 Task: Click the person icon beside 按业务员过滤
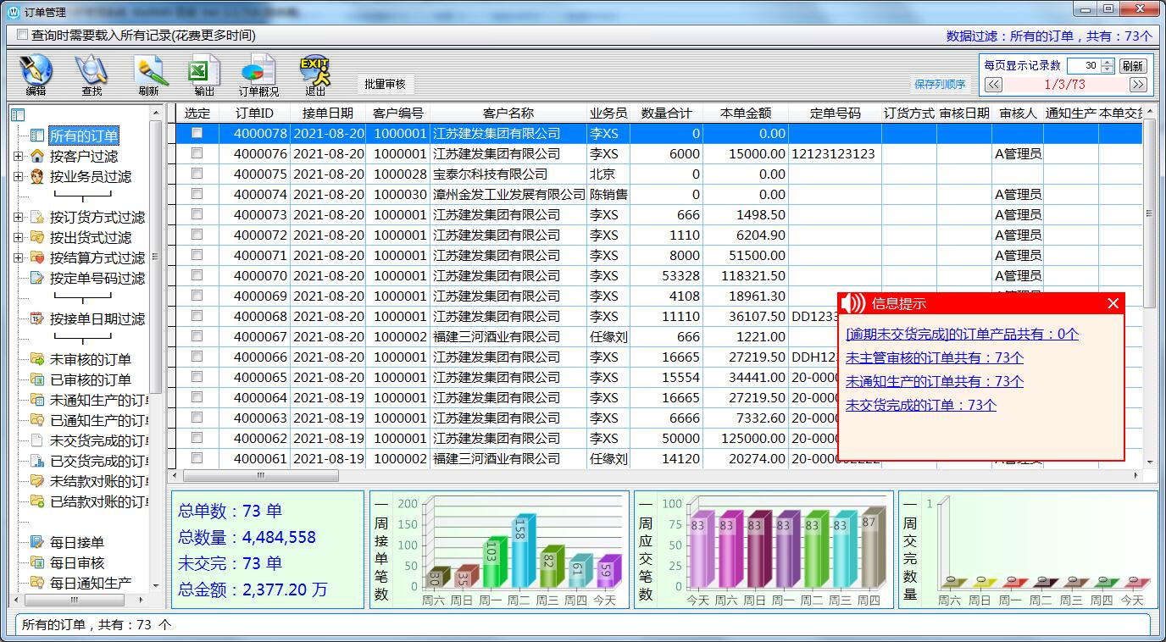coord(36,176)
